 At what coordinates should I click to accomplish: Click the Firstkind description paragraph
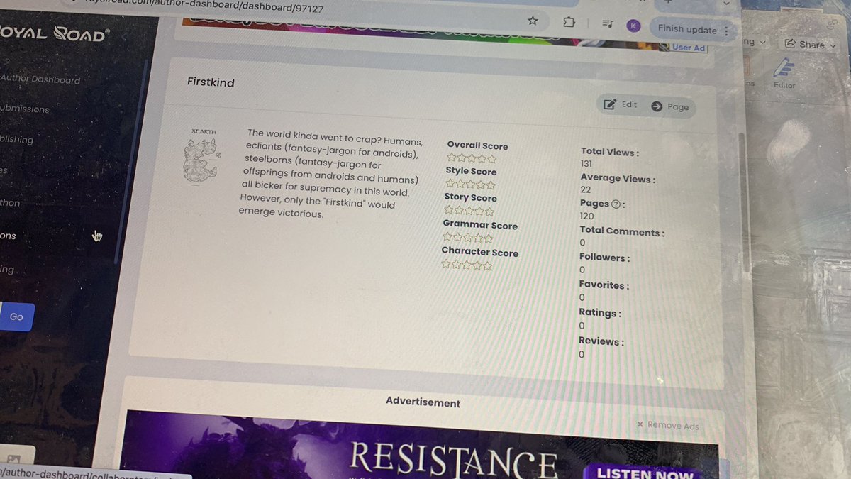pos(332,173)
